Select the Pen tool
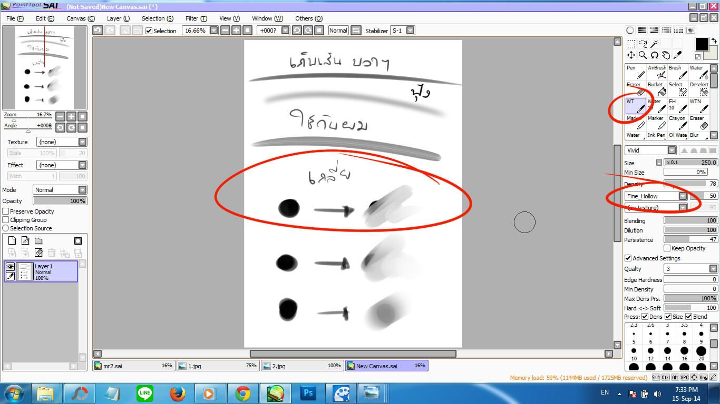This screenshot has height=404, width=720. pos(636,72)
